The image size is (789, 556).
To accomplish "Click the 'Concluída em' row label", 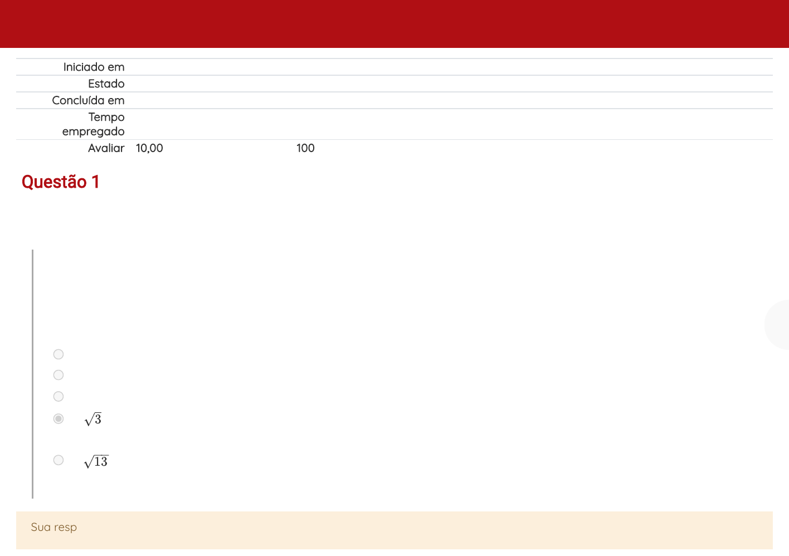I will coord(88,100).
